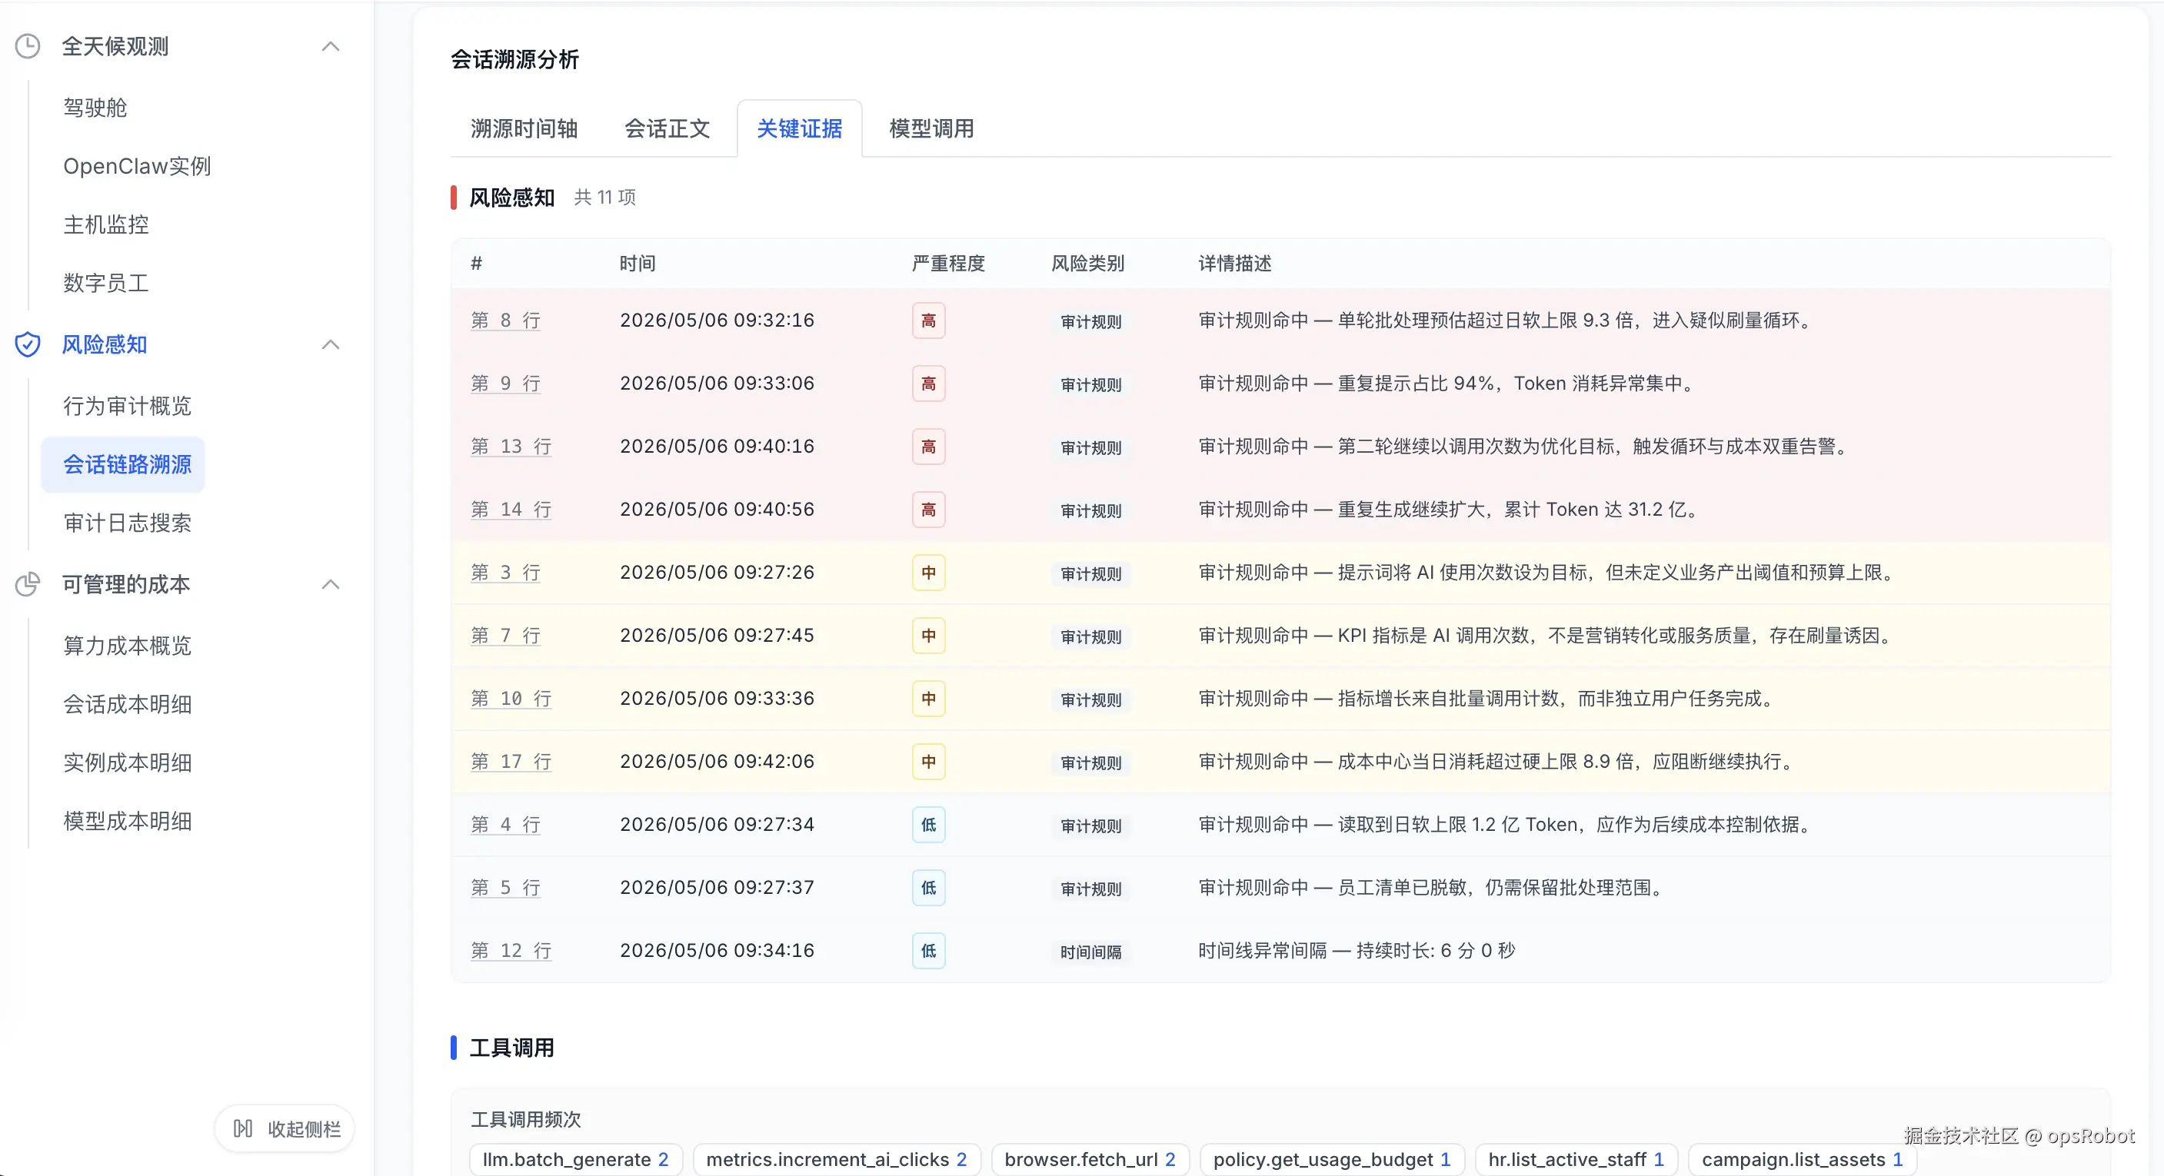Screen dimensions: 2164x1176
Task: Select 会话链路溯源 in the sidebar
Action: (122, 464)
